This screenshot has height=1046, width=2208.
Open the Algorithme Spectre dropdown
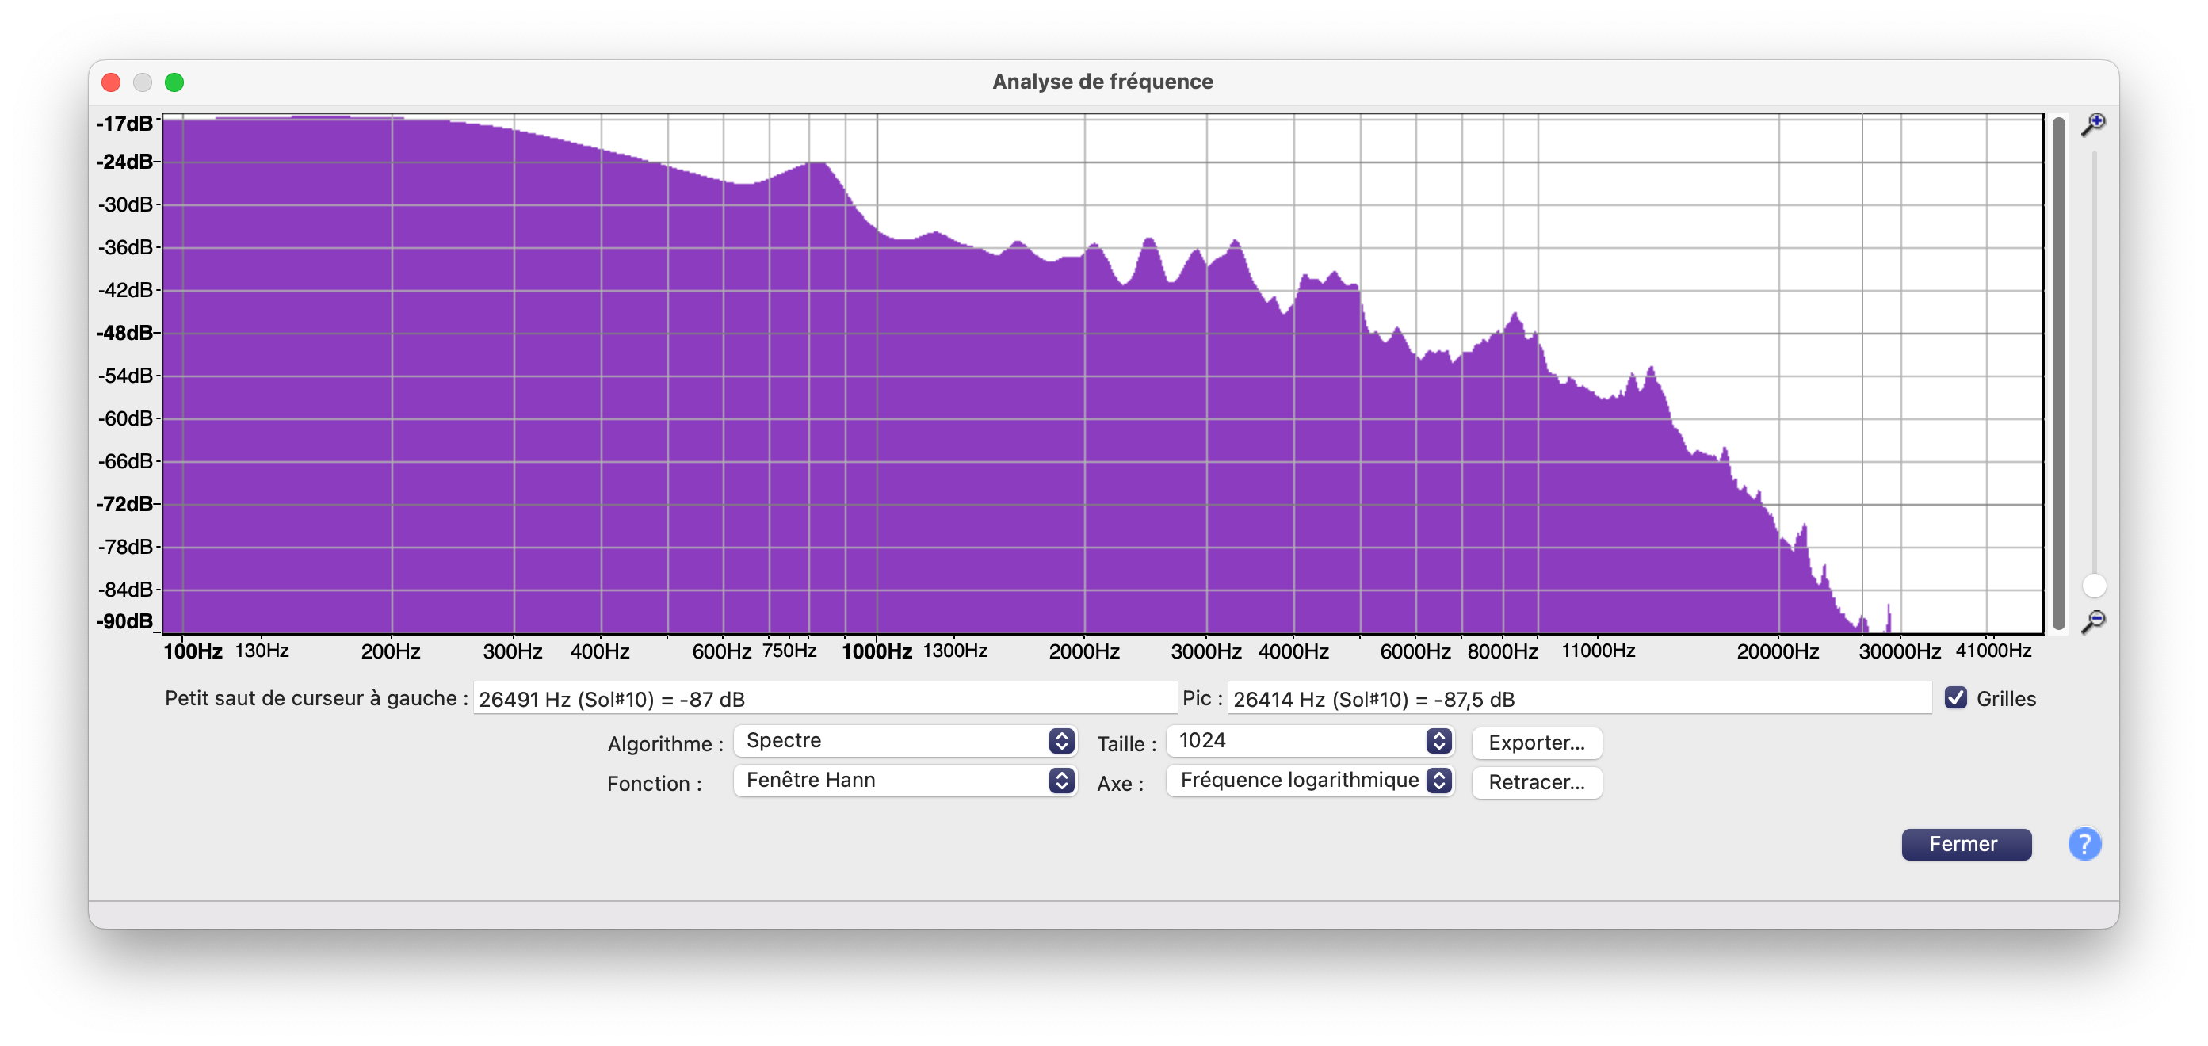click(905, 740)
